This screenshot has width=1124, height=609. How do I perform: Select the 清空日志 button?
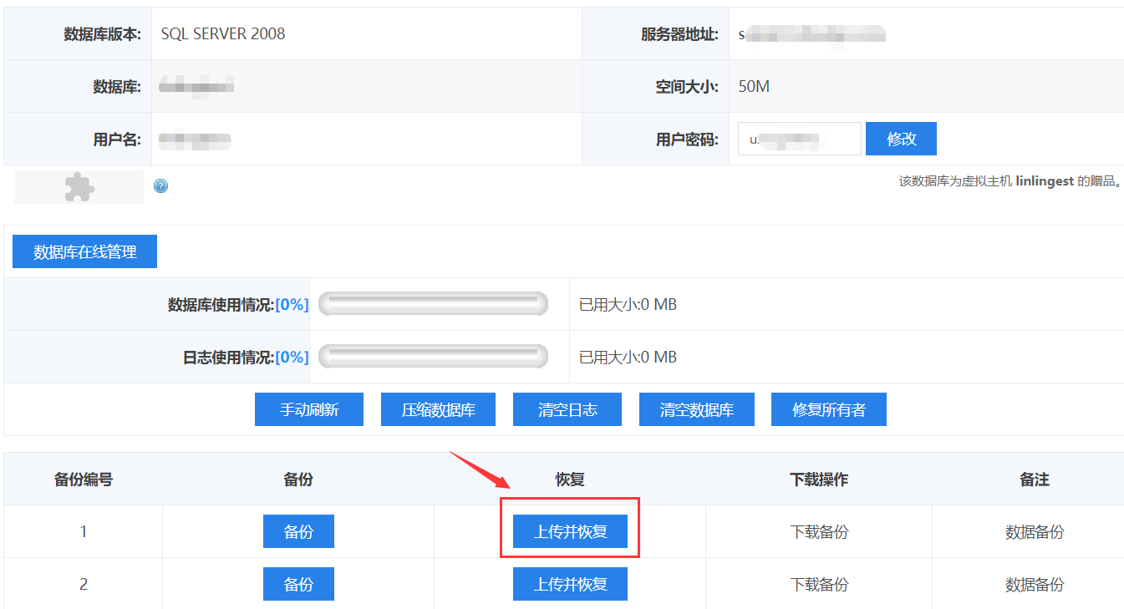(x=567, y=409)
